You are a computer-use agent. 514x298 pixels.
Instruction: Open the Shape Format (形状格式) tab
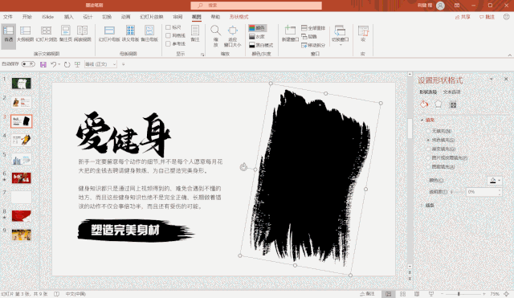[x=239, y=17]
